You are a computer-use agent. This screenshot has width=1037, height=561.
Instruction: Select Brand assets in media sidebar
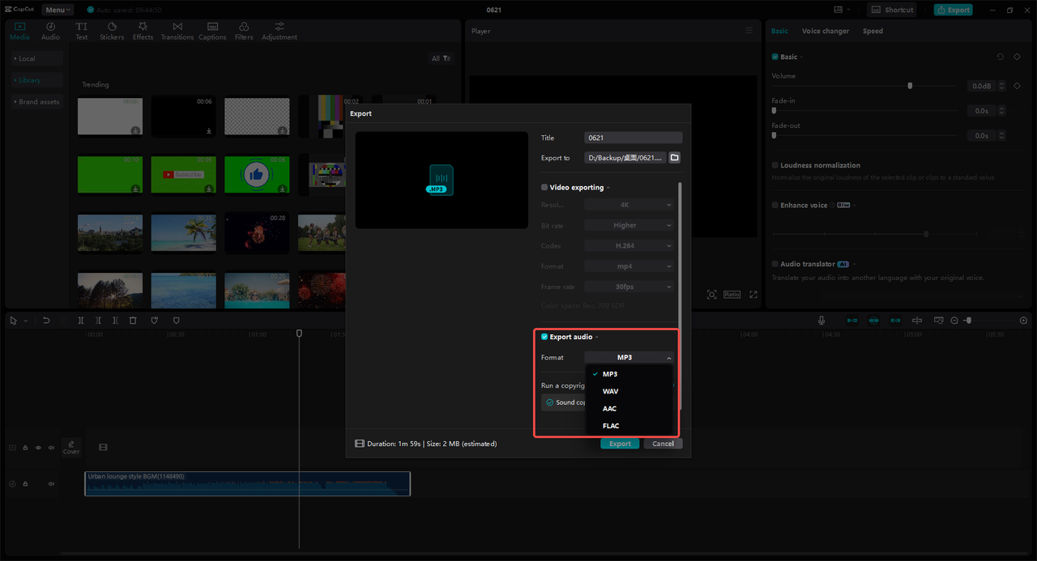pyautogui.click(x=36, y=102)
